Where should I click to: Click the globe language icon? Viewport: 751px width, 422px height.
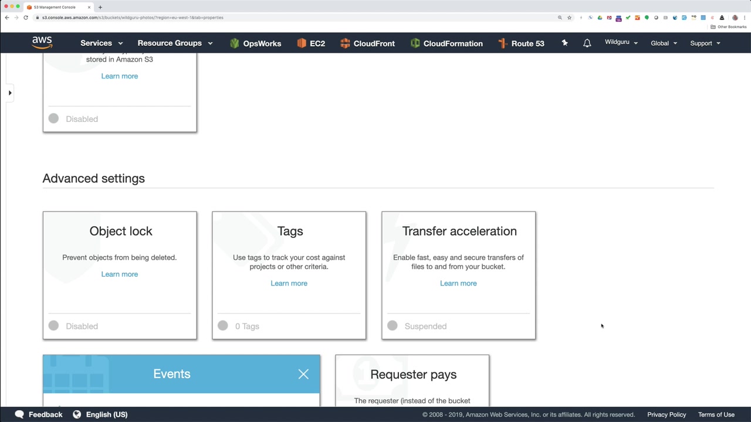point(77,414)
